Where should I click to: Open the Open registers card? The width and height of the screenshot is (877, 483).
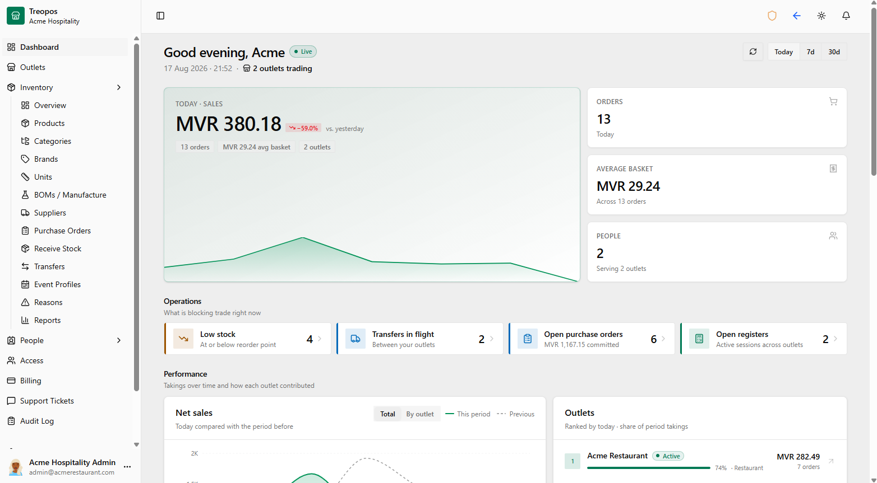tap(763, 339)
